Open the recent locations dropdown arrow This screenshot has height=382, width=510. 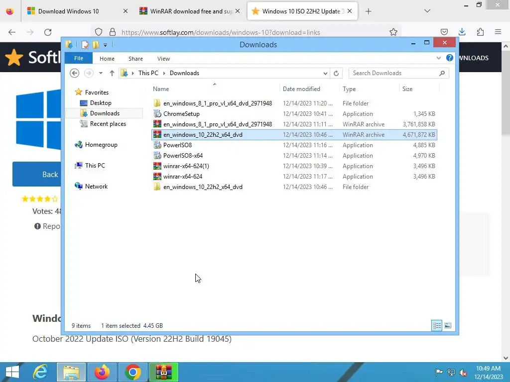(101, 73)
